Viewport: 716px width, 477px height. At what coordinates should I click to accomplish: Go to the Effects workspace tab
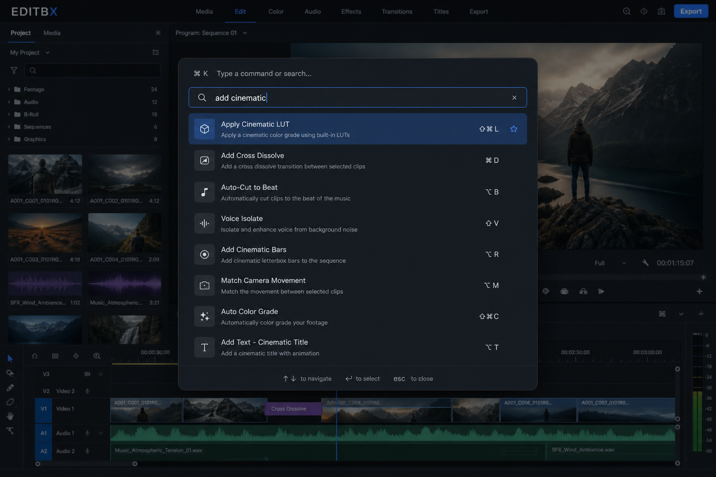(x=351, y=12)
